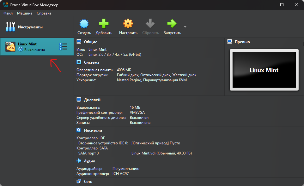Screen dimensions: 304x186
Task: Select the Linux Mint machine OS icon
Action: pos(10,47)
